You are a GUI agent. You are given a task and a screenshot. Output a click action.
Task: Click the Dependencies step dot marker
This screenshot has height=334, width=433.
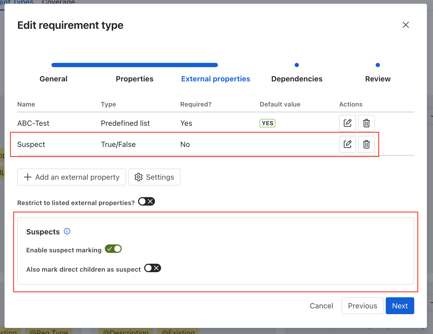pyautogui.click(x=297, y=65)
